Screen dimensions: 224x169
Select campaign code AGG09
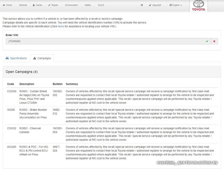(12, 147)
